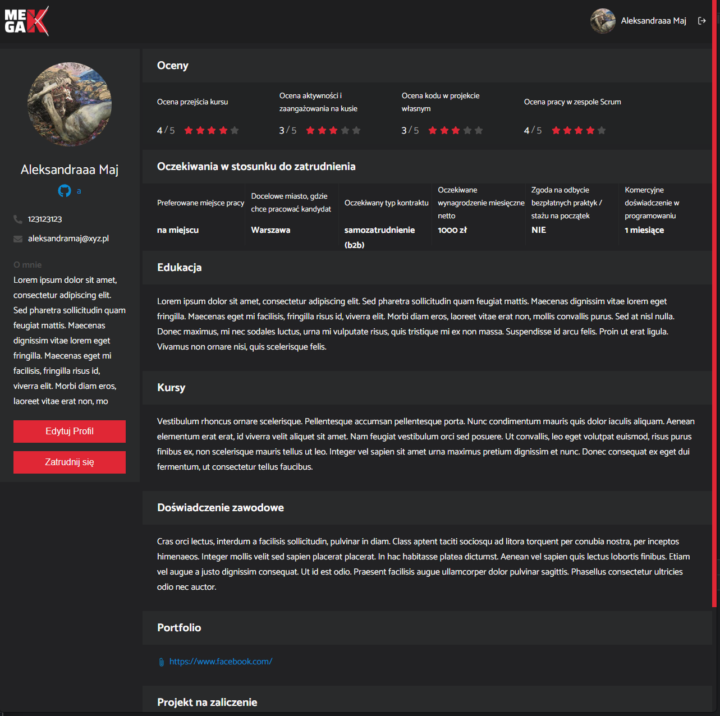Open the GitHub profile icon
Viewport: 720px width, 716px height.
pyautogui.click(x=64, y=191)
